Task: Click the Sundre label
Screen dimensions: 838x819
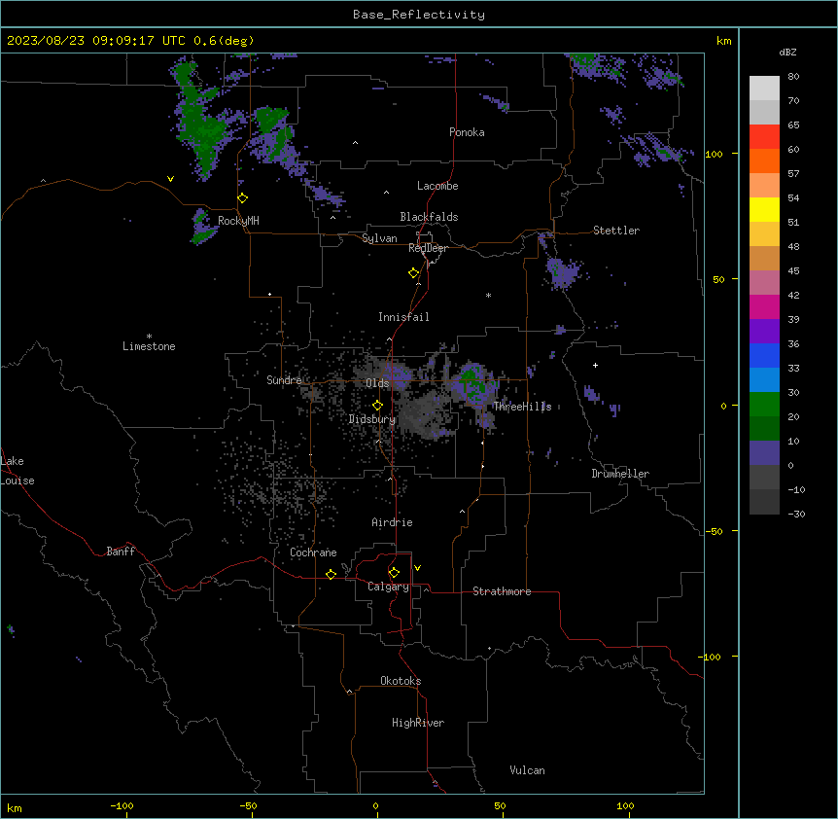Action: 284,380
